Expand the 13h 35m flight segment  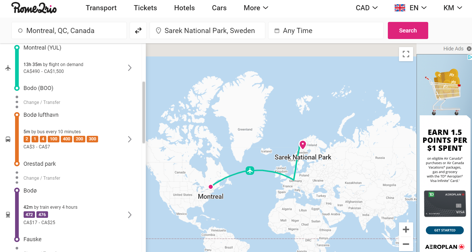(130, 68)
